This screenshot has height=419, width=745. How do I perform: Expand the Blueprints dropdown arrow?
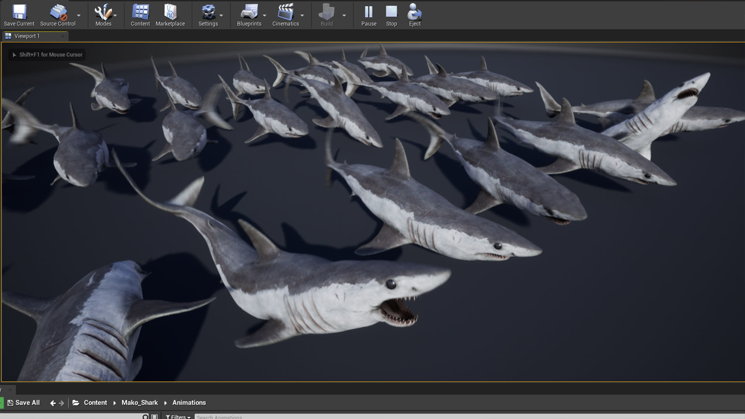pos(265,16)
